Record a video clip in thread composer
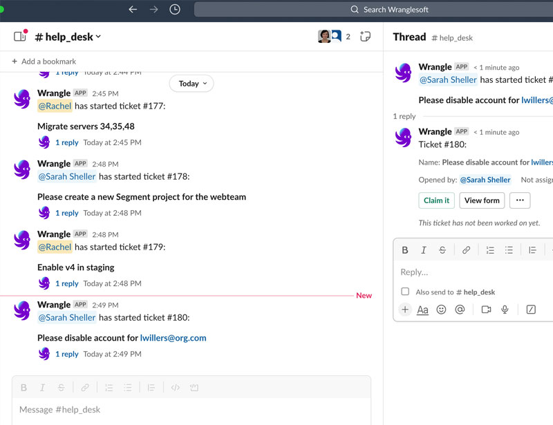Screen dimensions: 553x425 pyautogui.click(x=487, y=310)
